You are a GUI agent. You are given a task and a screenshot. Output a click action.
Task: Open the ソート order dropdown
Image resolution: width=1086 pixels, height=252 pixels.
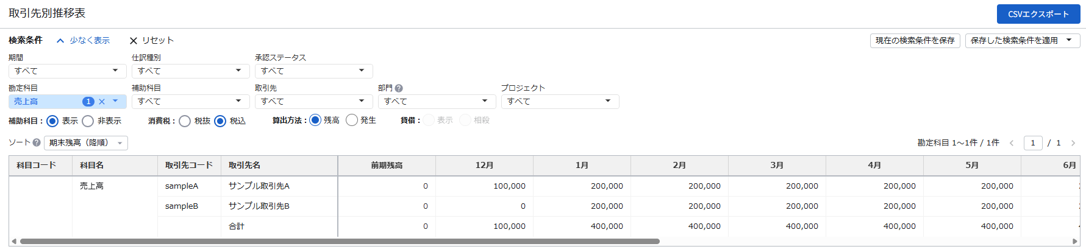86,143
